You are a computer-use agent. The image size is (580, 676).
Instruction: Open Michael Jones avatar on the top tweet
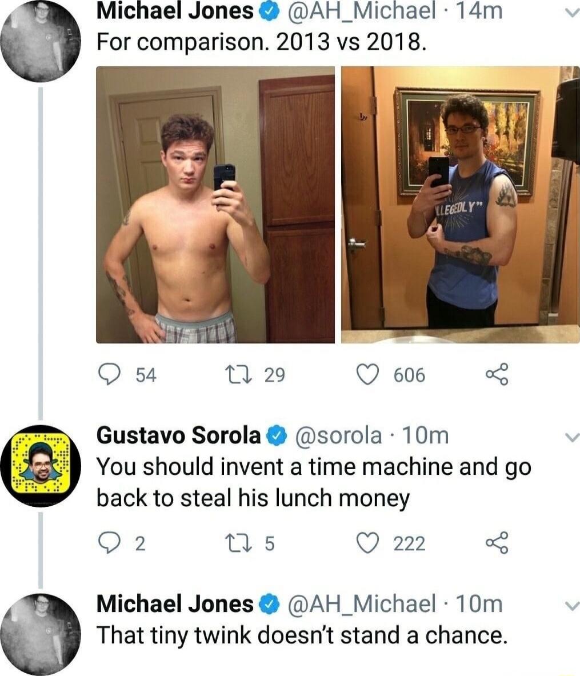click(x=41, y=41)
